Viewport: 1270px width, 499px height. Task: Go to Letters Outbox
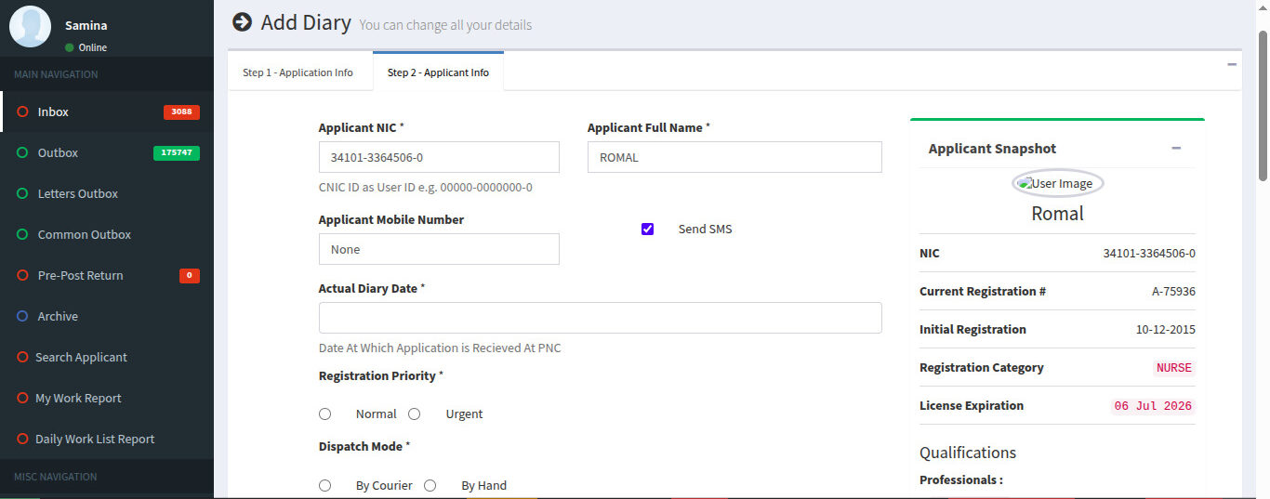pos(107,193)
